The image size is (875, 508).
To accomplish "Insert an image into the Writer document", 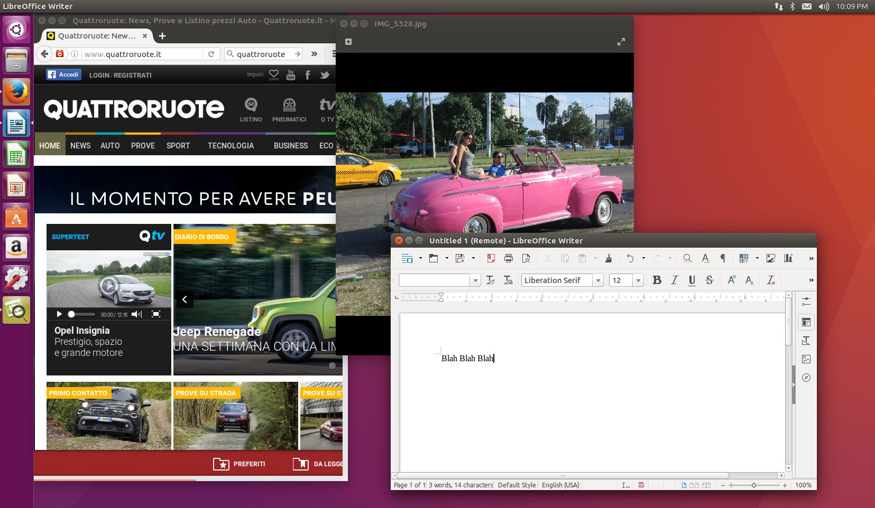I will click(771, 258).
